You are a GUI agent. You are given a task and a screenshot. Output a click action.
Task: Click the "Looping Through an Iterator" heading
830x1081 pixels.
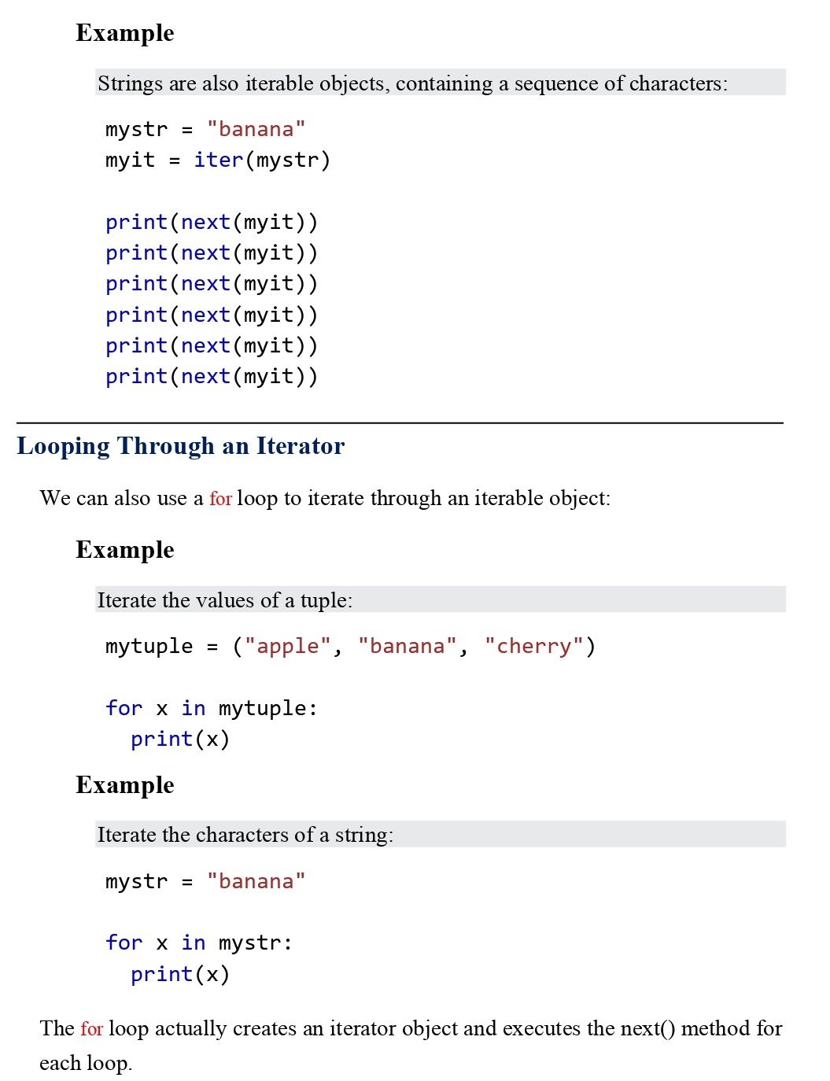[180, 446]
